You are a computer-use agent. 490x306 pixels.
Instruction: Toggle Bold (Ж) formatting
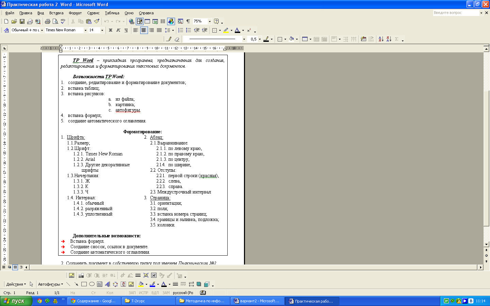click(110, 30)
